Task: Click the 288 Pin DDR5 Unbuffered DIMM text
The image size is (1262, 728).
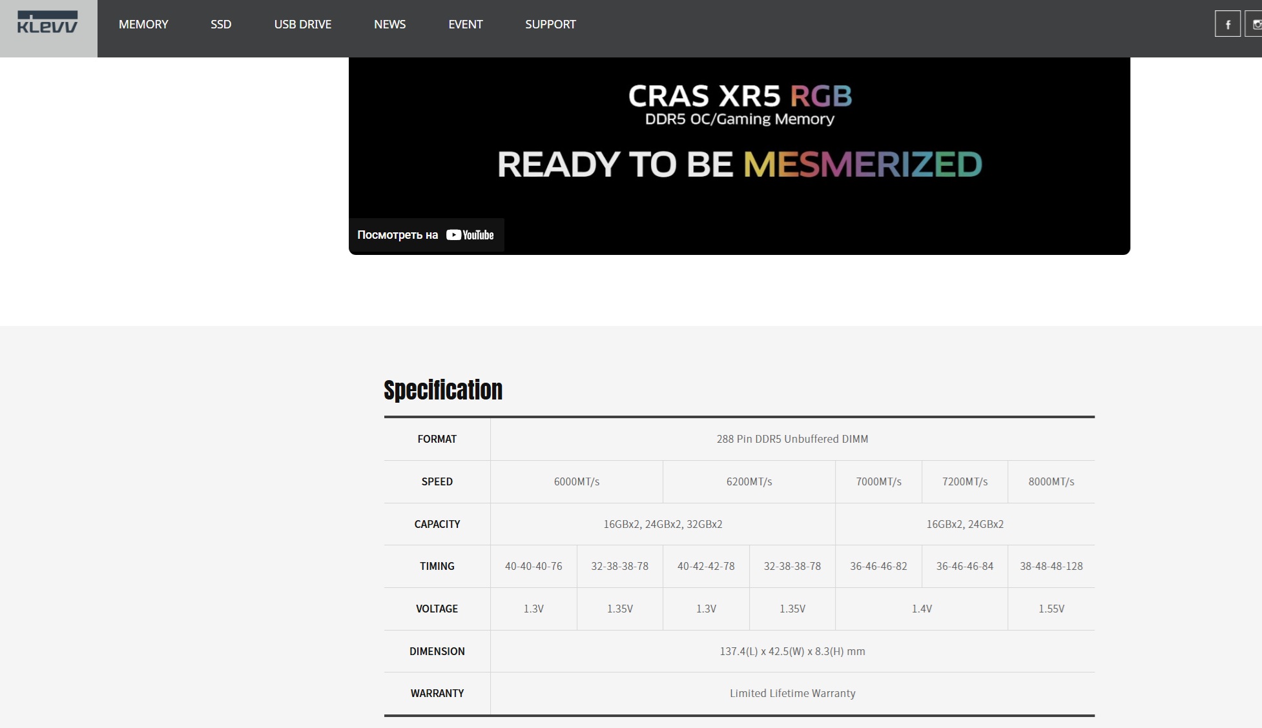Action: (792, 439)
